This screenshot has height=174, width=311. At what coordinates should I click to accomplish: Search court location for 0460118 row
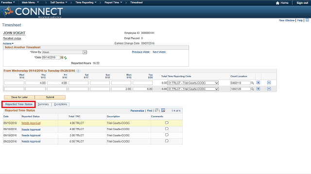tap(252, 83)
